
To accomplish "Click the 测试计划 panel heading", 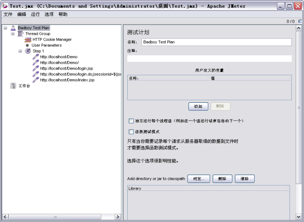I will tap(138, 32).
